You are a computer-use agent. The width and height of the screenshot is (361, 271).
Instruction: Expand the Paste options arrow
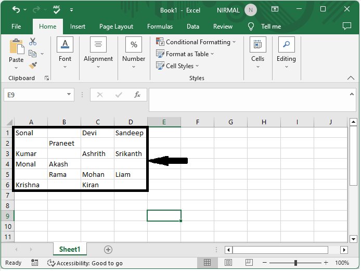(16, 68)
